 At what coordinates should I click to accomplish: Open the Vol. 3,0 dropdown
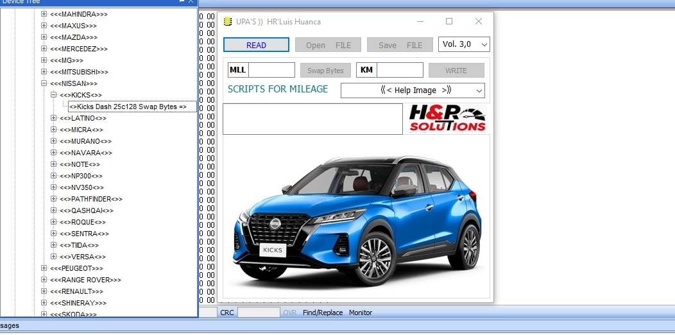coord(465,44)
